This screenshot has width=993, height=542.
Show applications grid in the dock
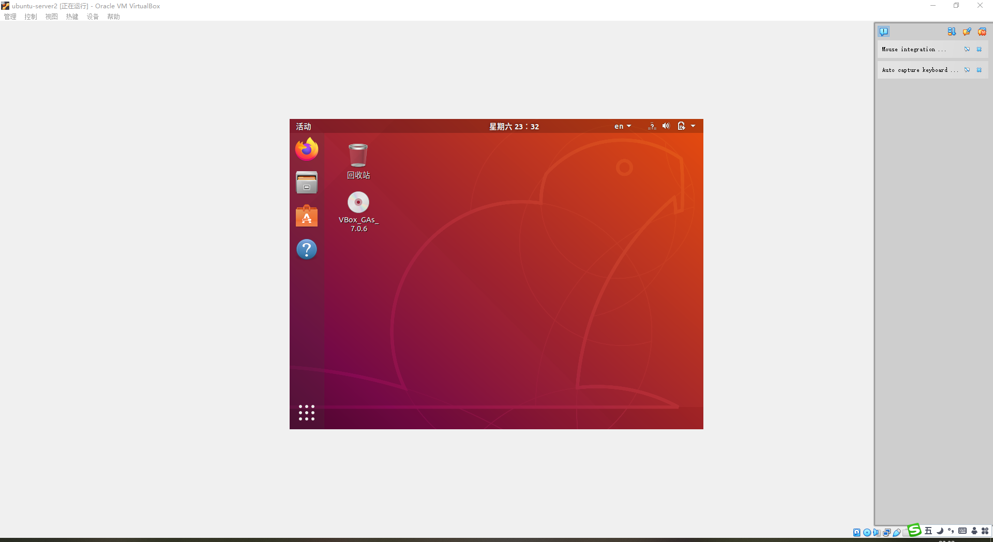point(307,413)
